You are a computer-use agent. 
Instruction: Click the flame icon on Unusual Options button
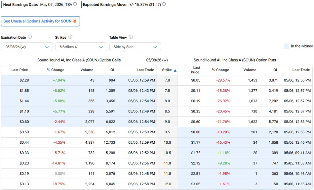[x=75, y=21]
